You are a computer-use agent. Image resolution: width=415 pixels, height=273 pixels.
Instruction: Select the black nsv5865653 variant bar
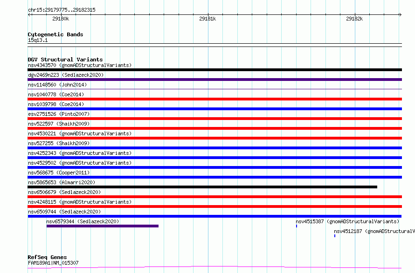coord(202,187)
